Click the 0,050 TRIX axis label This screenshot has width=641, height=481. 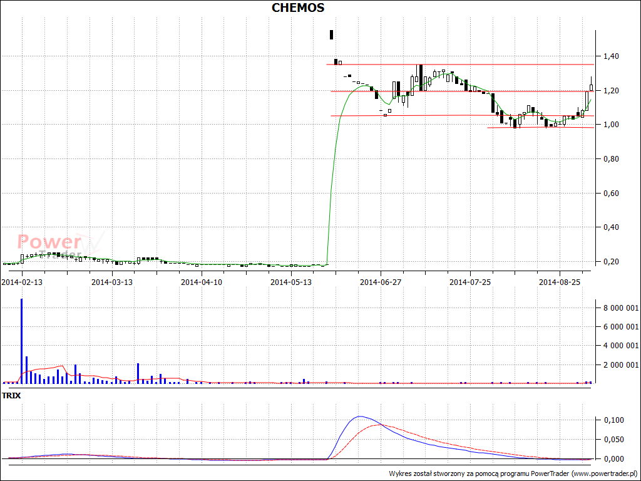[x=613, y=439]
